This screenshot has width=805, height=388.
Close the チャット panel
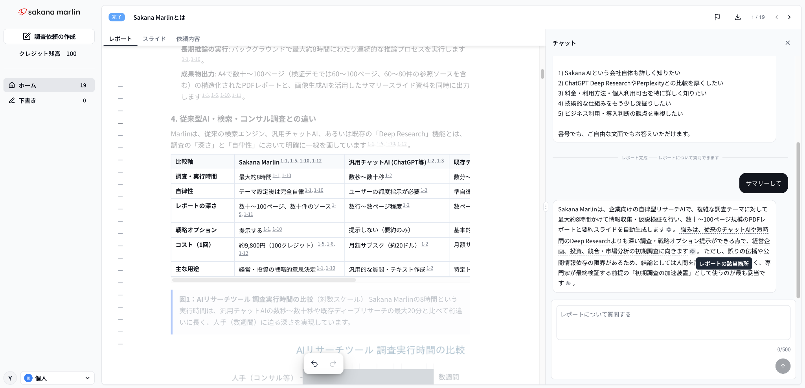788,43
